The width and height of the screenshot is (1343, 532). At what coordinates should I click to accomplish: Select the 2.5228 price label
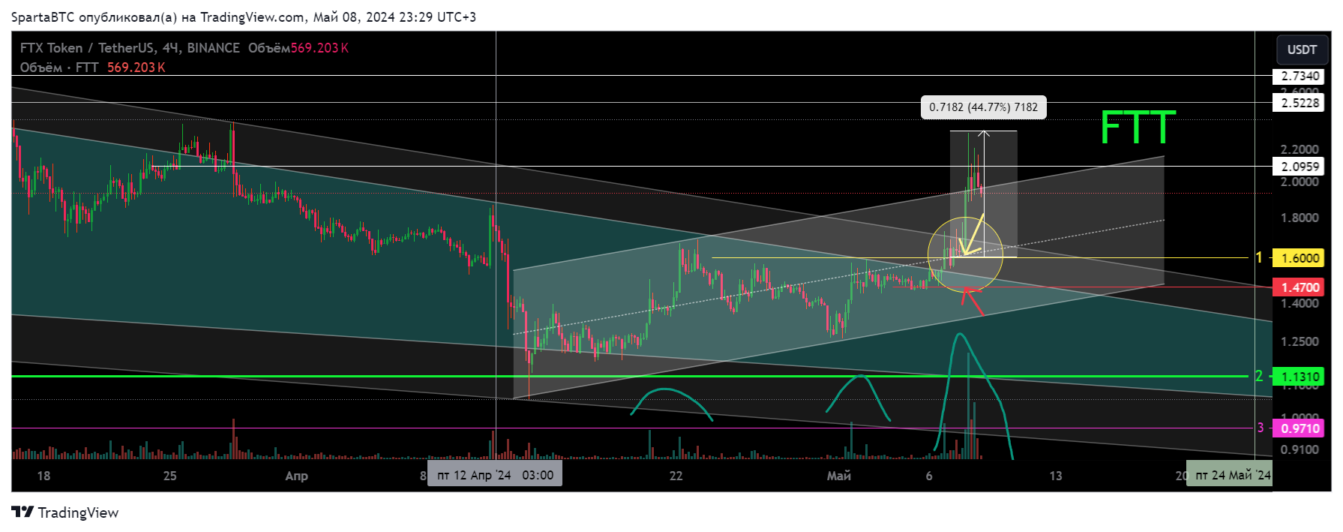(x=1299, y=103)
